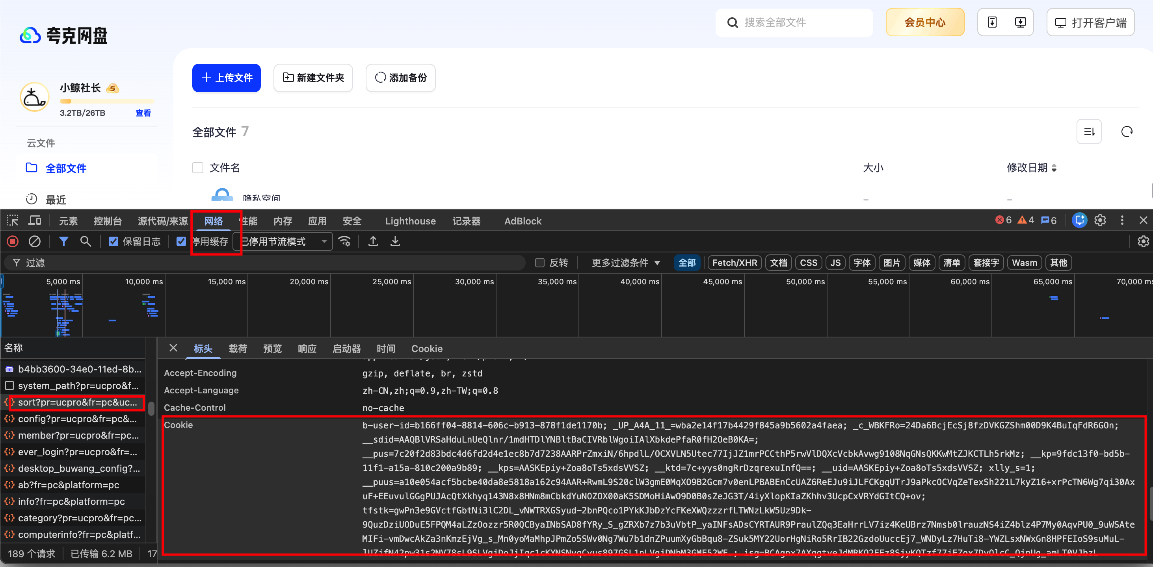Select the sort?pr=ucpro&fr=pc request row
This screenshot has height=567, width=1153.
click(73, 402)
